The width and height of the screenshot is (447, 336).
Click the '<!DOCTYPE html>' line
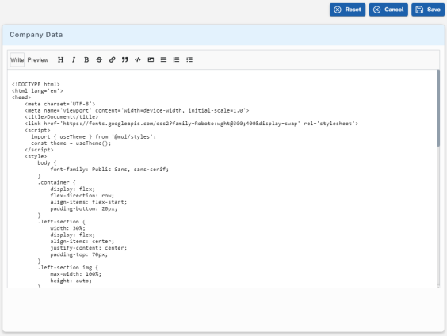point(36,84)
